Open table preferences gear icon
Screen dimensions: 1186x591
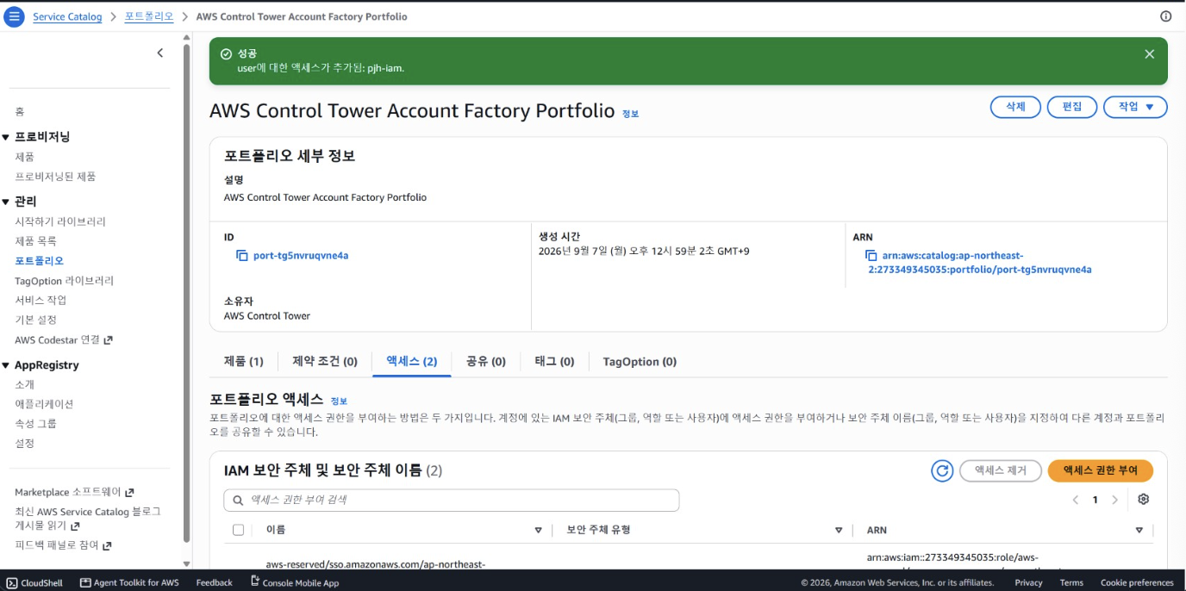coord(1144,500)
